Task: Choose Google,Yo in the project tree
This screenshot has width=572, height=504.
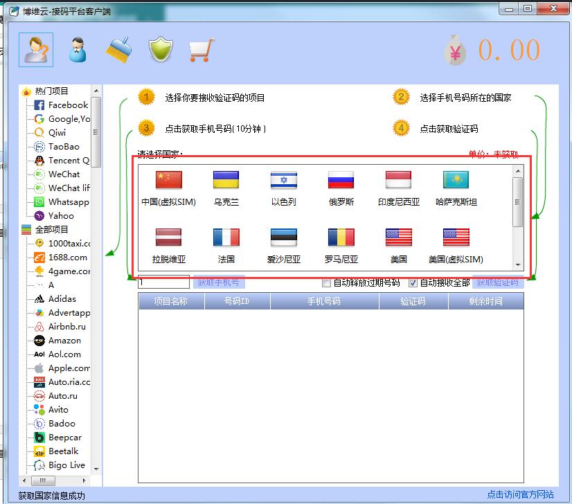Action: pos(62,119)
